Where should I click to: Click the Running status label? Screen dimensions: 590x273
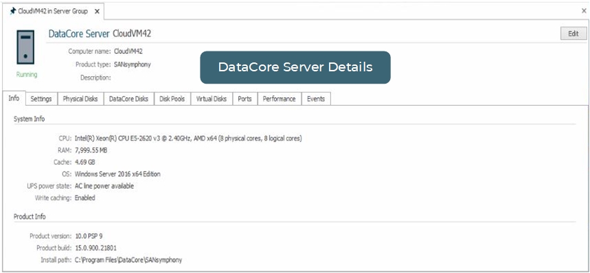coord(27,74)
